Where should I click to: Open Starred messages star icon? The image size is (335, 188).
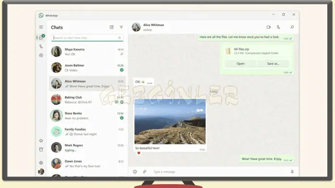(41, 141)
